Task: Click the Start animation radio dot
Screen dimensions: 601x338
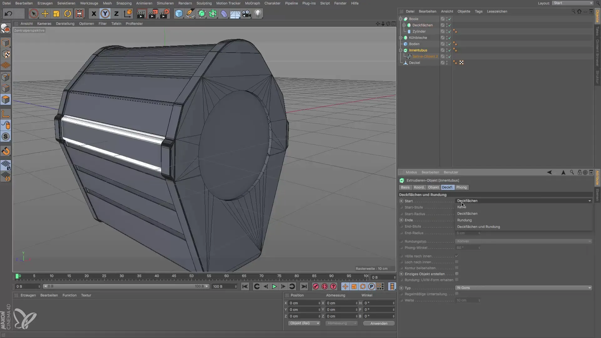Action: coord(401,201)
